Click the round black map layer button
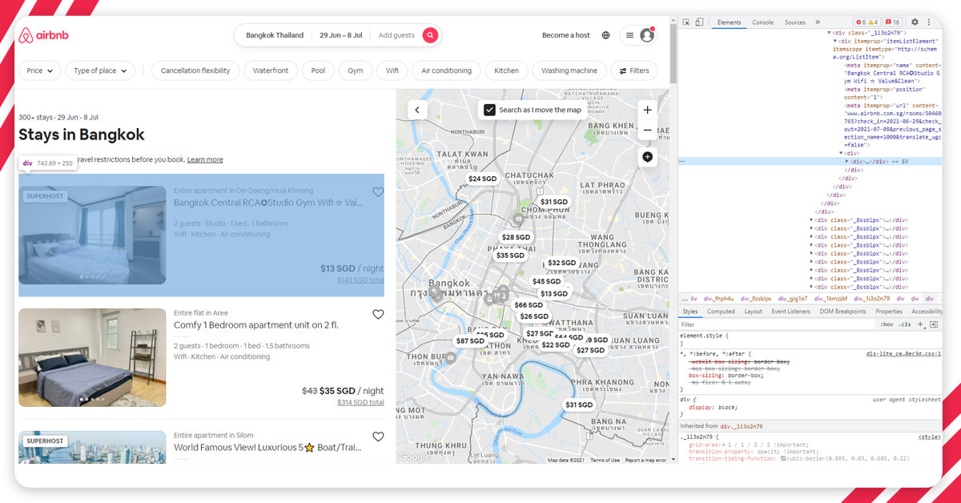 click(648, 157)
